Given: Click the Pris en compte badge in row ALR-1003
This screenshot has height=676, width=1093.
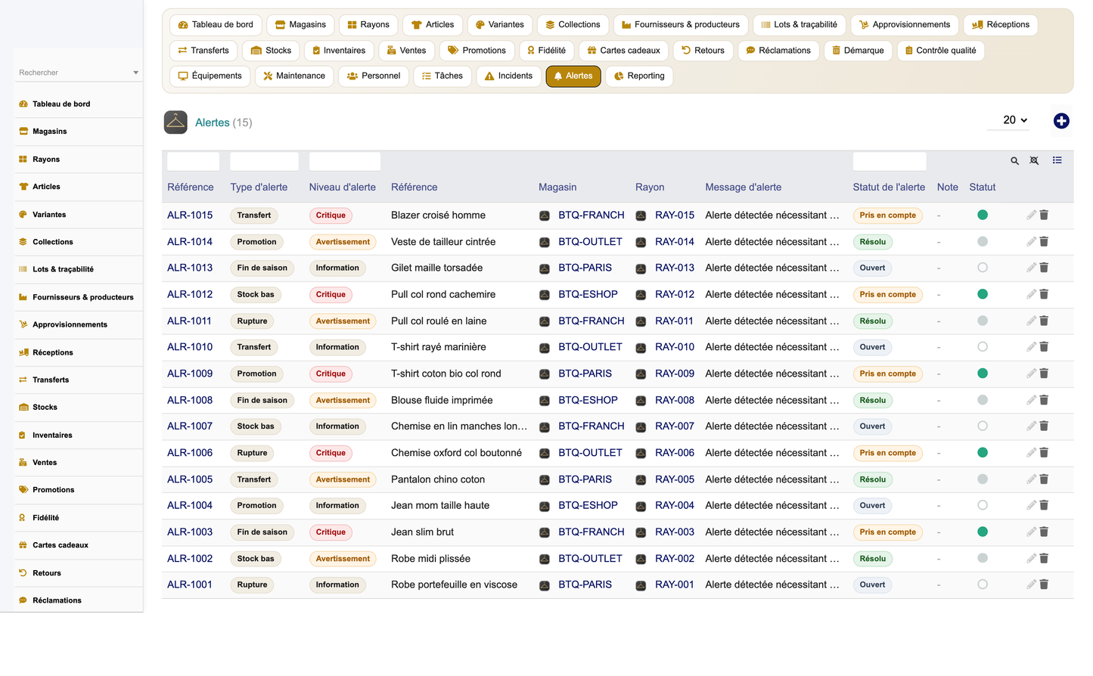Looking at the screenshot, I should pyautogui.click(x=887, y=532).
